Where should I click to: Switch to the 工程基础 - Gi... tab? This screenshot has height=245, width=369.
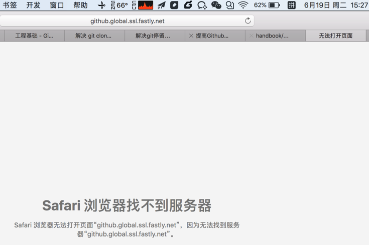[x=34, y=36]
